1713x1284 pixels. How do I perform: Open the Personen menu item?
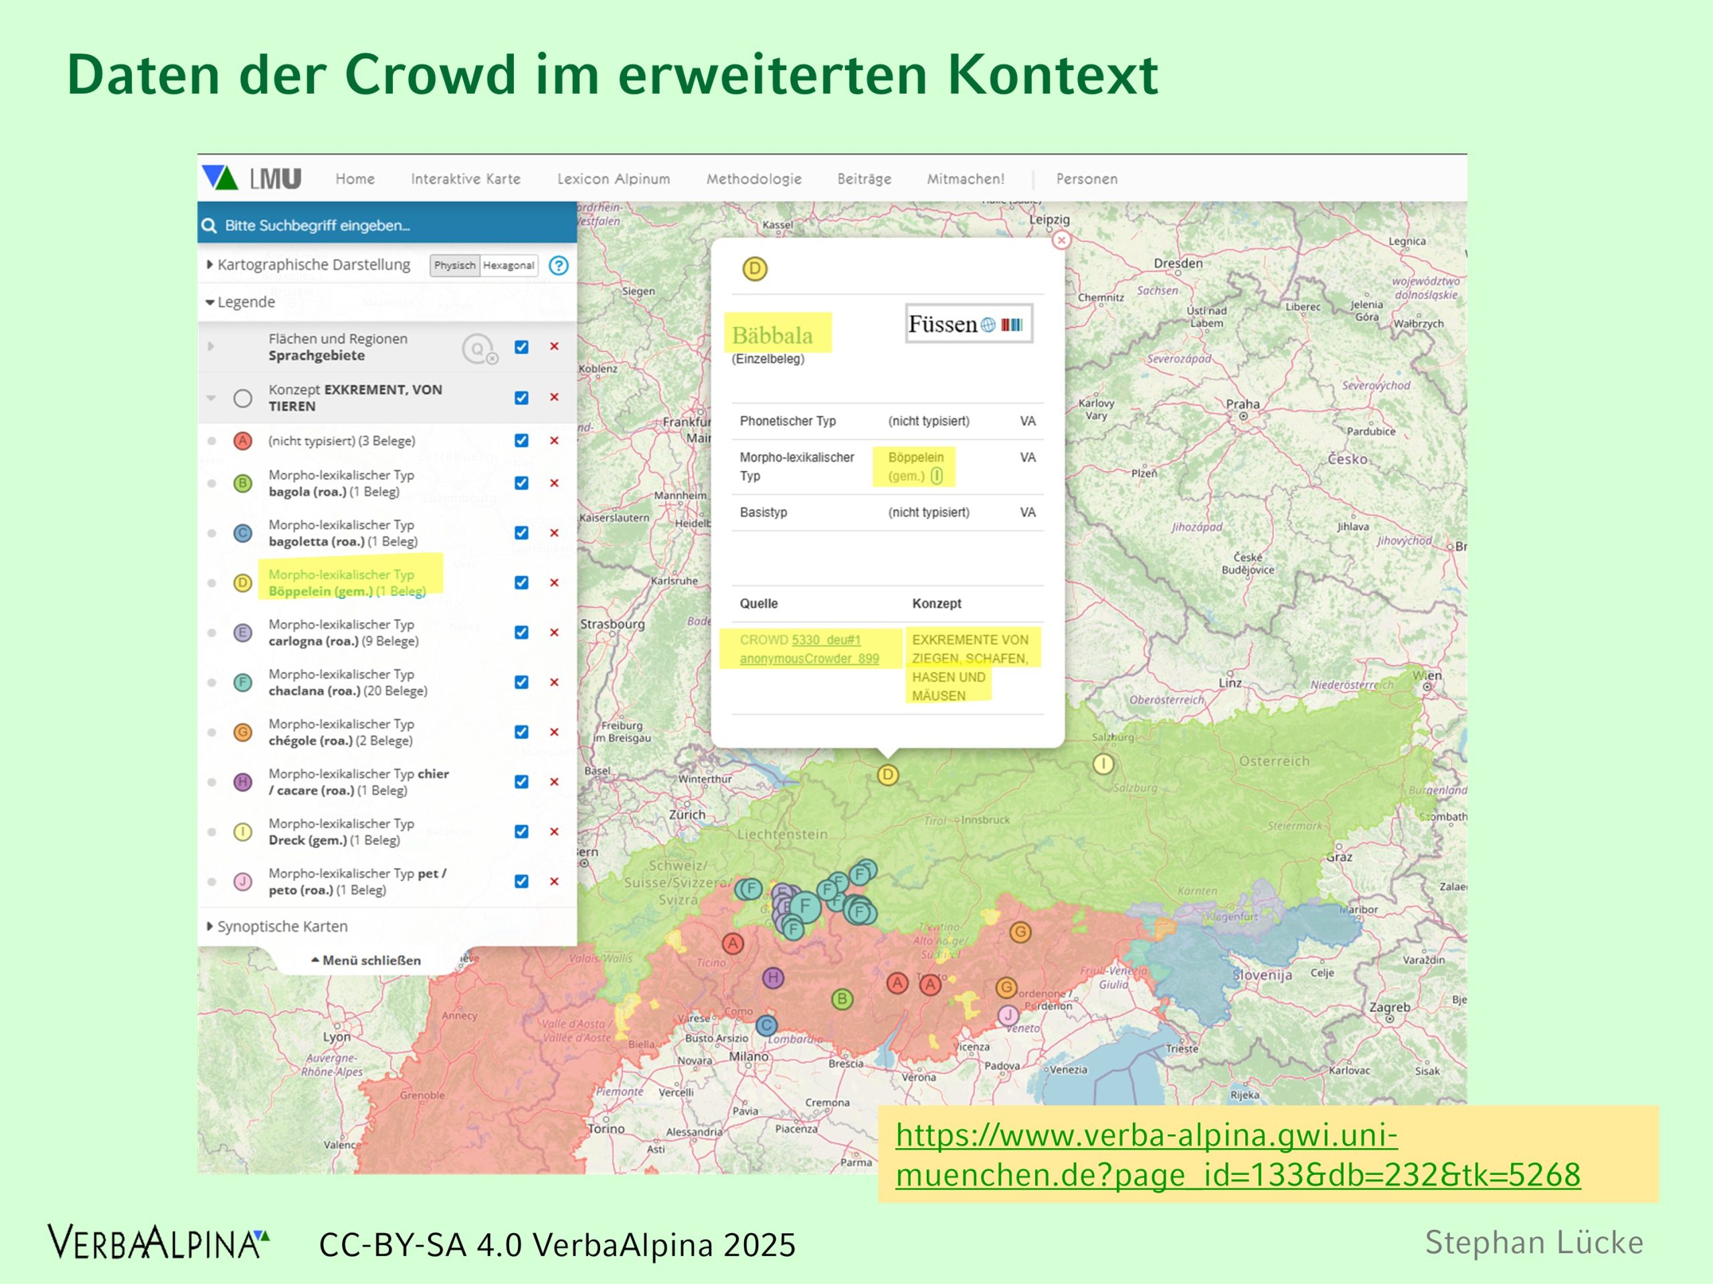(1087, 179)
